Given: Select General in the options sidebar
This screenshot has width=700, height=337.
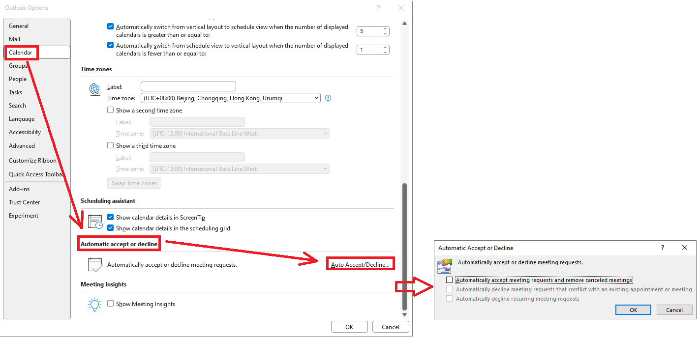Looking at the screenshot, I should [x=37, y=26].
